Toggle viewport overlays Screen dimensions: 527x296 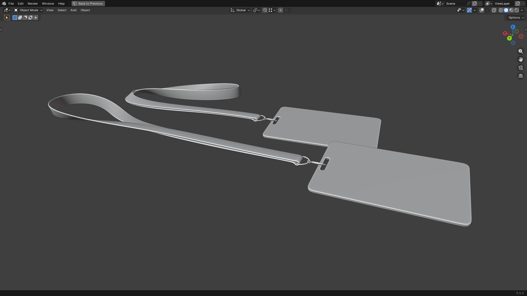click(482, 10)
